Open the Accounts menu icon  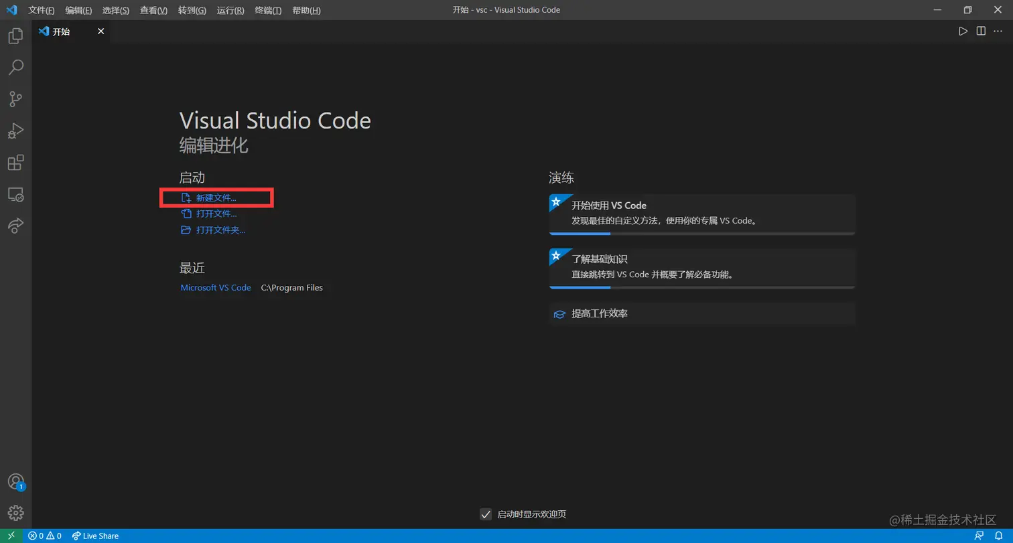(x=15, y=481)
